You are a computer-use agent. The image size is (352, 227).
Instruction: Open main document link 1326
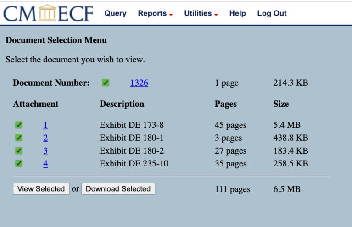tap(139, 83)
